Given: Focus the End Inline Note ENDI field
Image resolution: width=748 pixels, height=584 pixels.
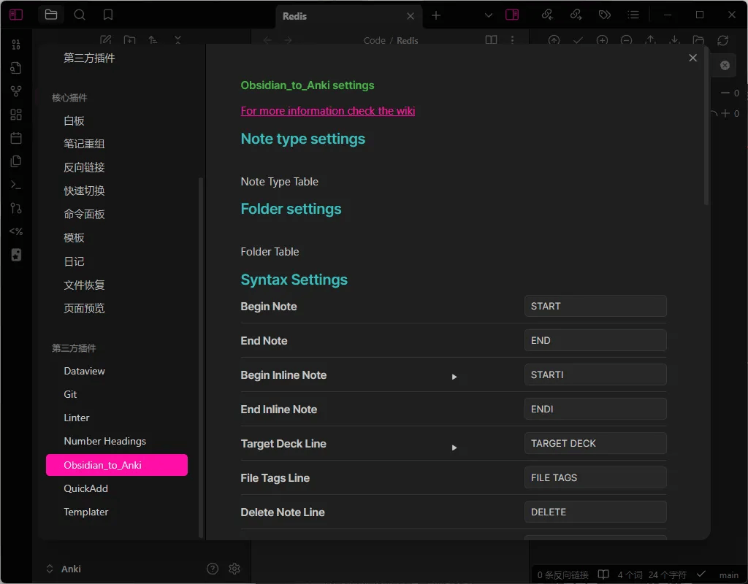Looking at the screenshot, I should 595,409.
